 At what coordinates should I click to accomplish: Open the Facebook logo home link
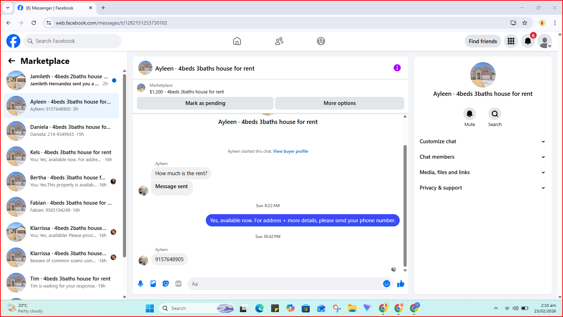point(13,41)
